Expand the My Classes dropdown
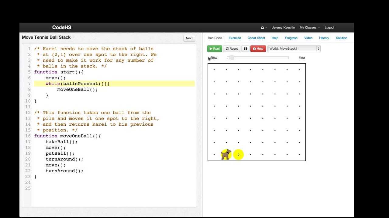389x218 pixels. click(310, 28)
